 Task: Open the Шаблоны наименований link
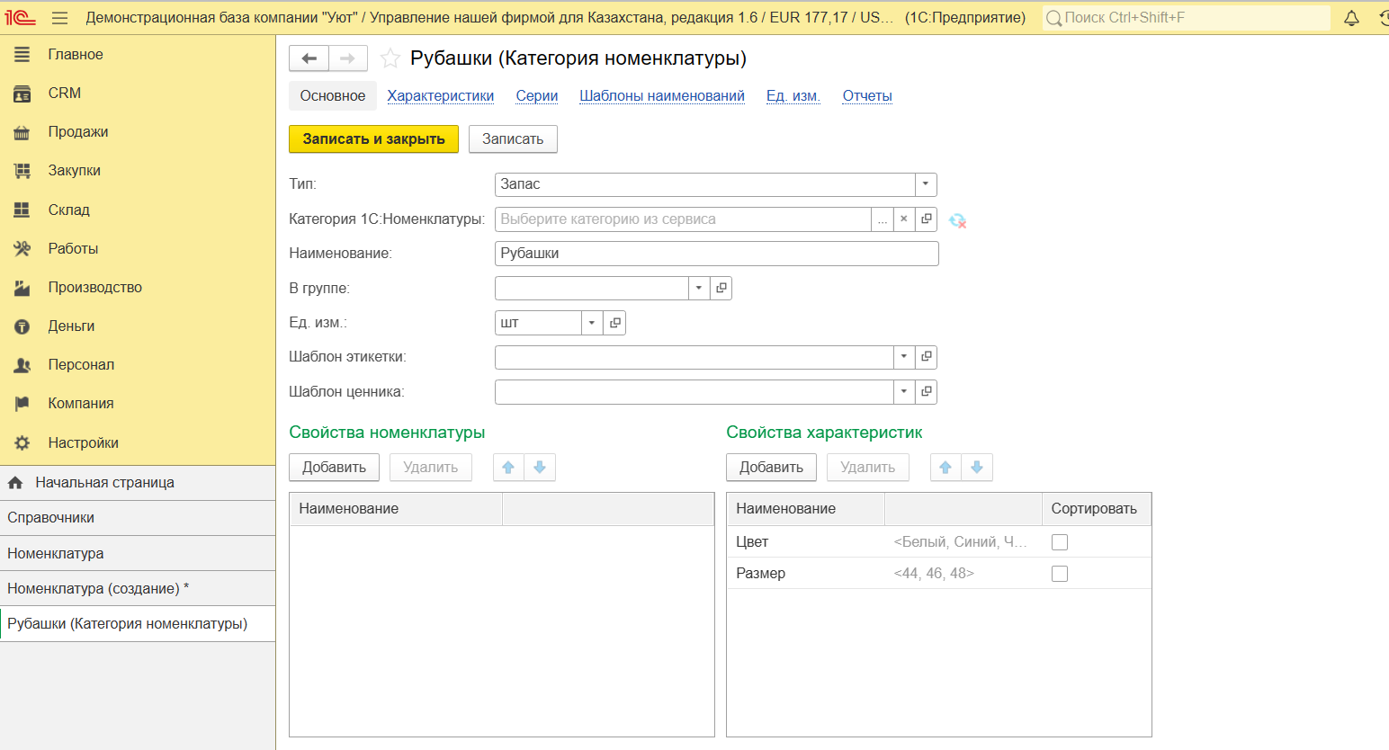(662, 96)
